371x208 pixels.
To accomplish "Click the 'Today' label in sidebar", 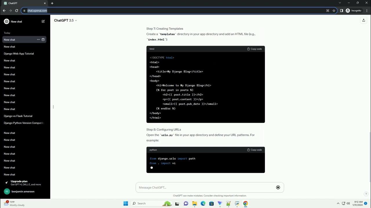I will coord(7,33).
